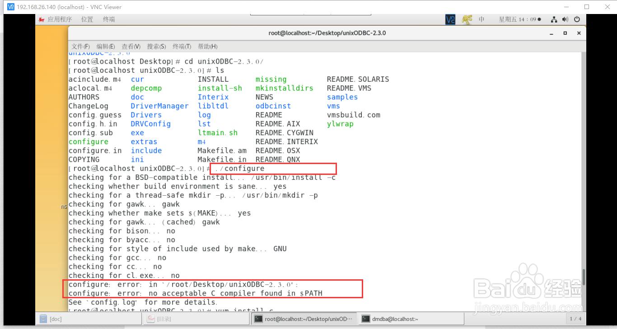
Task: Click the VNC Viewer app icon in the title bar
Action: [10, 7]
